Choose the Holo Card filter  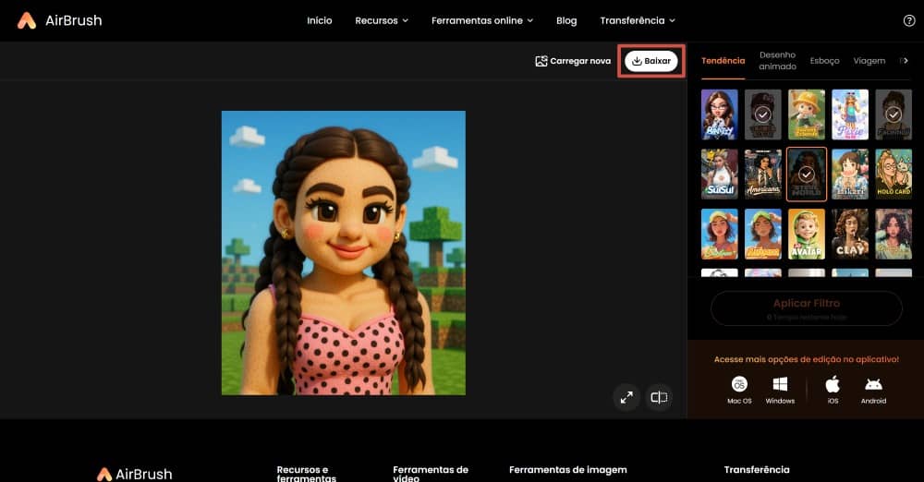click(894, 174)
